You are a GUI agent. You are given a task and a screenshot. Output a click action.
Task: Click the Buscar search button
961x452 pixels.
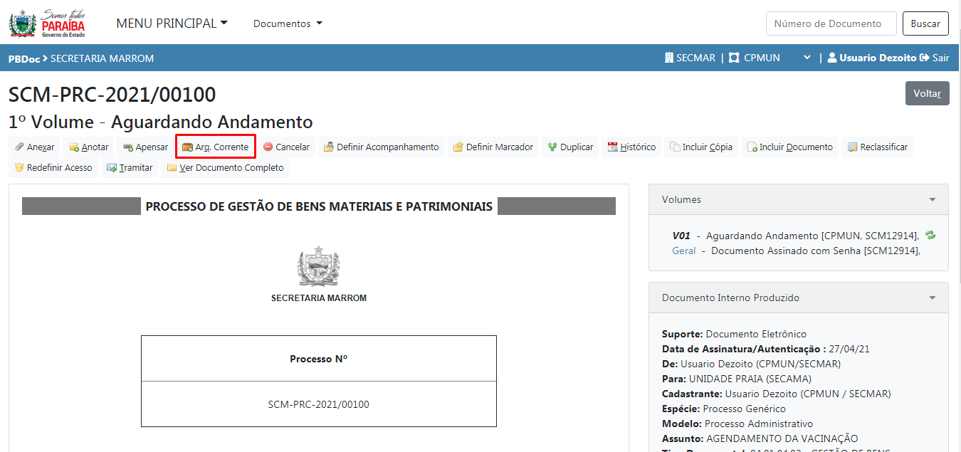(x=925, y=23)
